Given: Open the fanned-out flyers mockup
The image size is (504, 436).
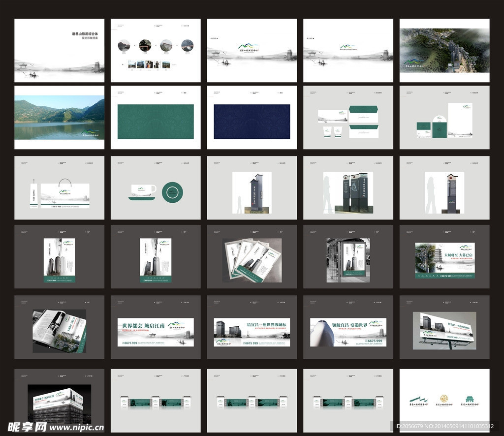Looking at the screenshot, I should (x=252, y=260).
